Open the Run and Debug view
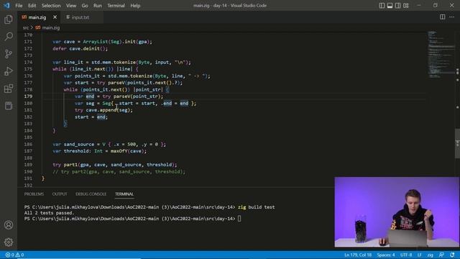Screen dimensions: 460x259 pos(9,71)
